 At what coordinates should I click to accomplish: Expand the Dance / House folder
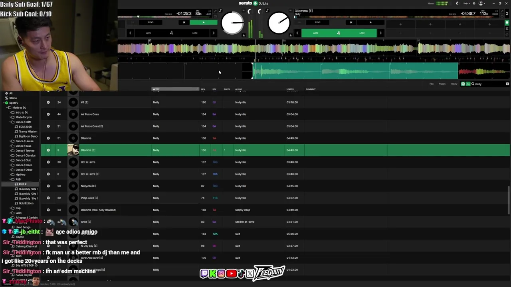[10, 141]
